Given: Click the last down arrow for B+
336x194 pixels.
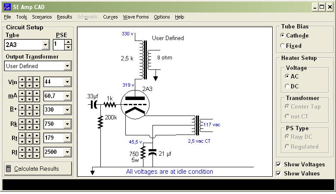Looking at the screenshot, I should (x=37, y=112).
